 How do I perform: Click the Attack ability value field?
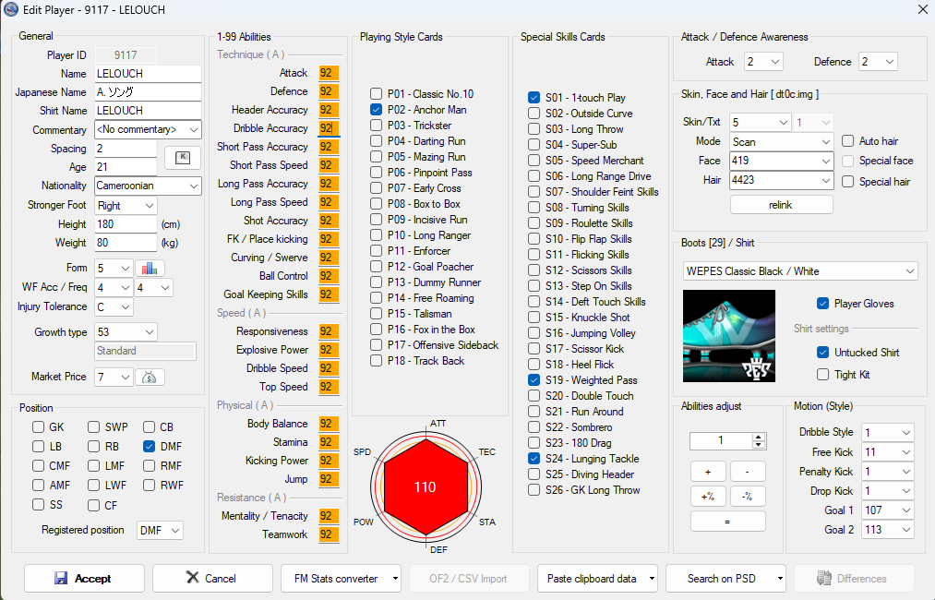pos(329,73)
